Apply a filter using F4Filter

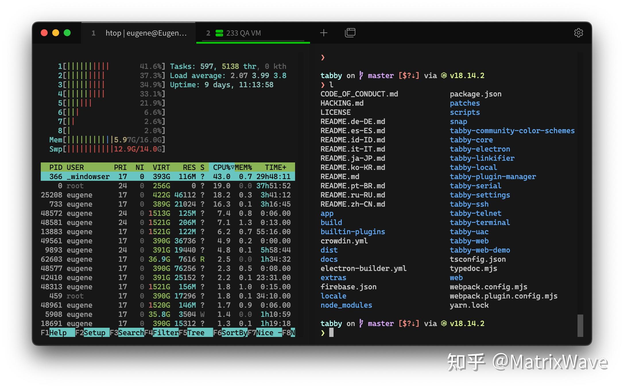162,332
